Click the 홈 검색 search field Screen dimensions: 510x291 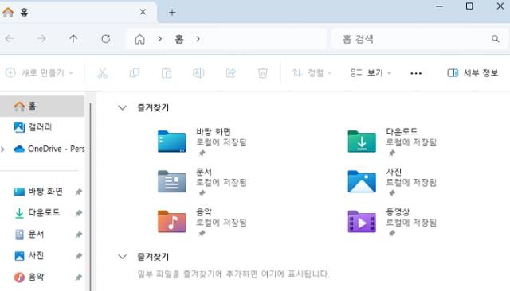click(x=420, y=39)
